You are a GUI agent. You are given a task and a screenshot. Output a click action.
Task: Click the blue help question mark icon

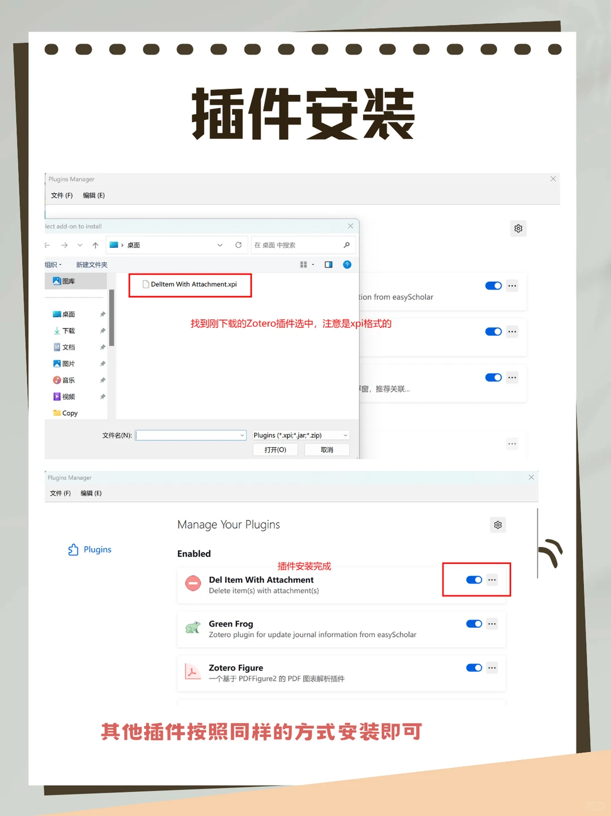click(x=347, y=264)
